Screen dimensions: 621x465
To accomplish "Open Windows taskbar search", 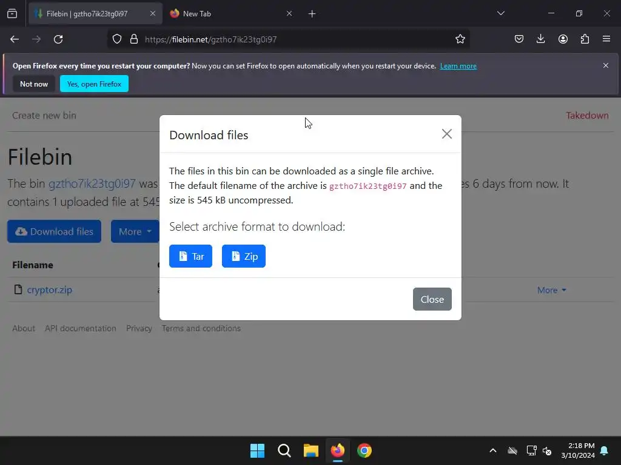I will click(x=284, y=450).
